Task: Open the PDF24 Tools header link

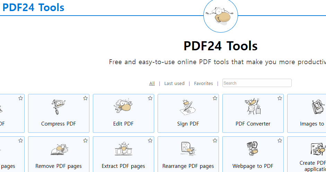Action: click(x=33, y=8)
